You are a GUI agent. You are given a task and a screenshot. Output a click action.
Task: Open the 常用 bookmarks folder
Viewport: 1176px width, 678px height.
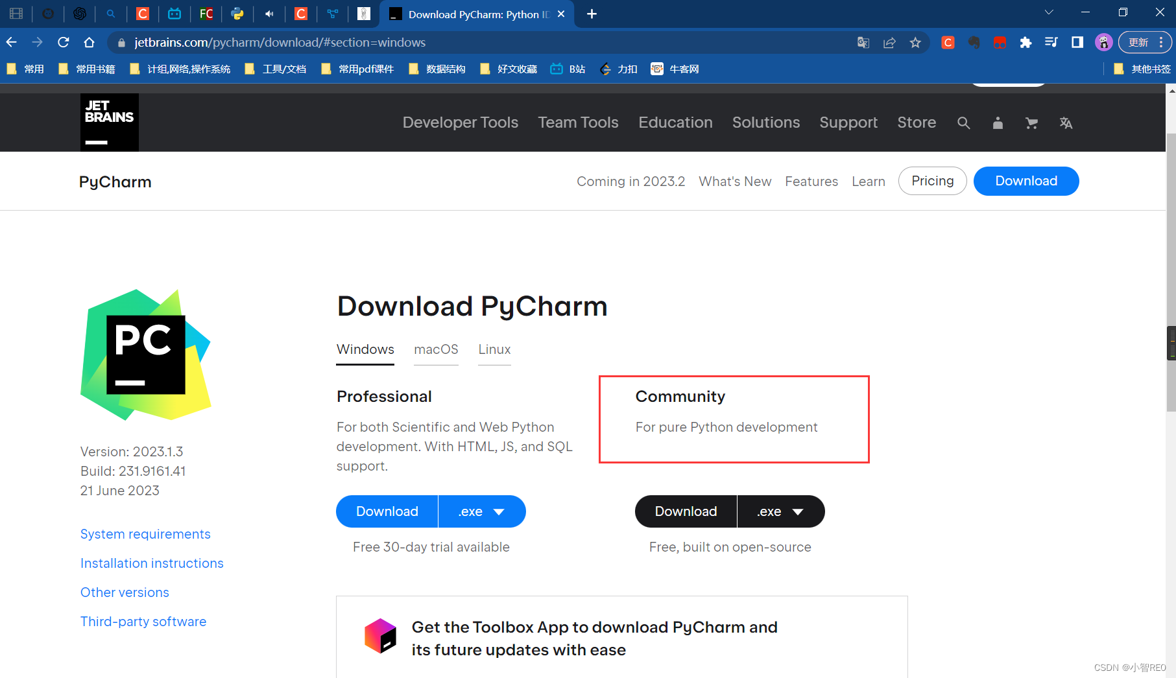[x=25, y=69]
